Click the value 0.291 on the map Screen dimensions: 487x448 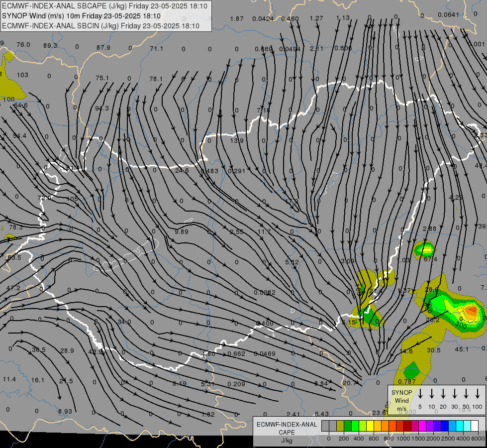[237, 171]
